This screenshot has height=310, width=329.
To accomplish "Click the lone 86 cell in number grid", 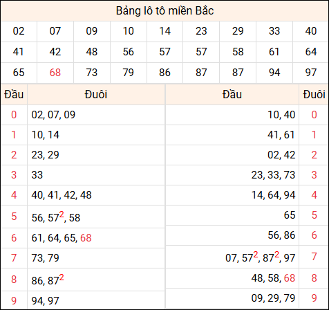I will coord(164,73).
